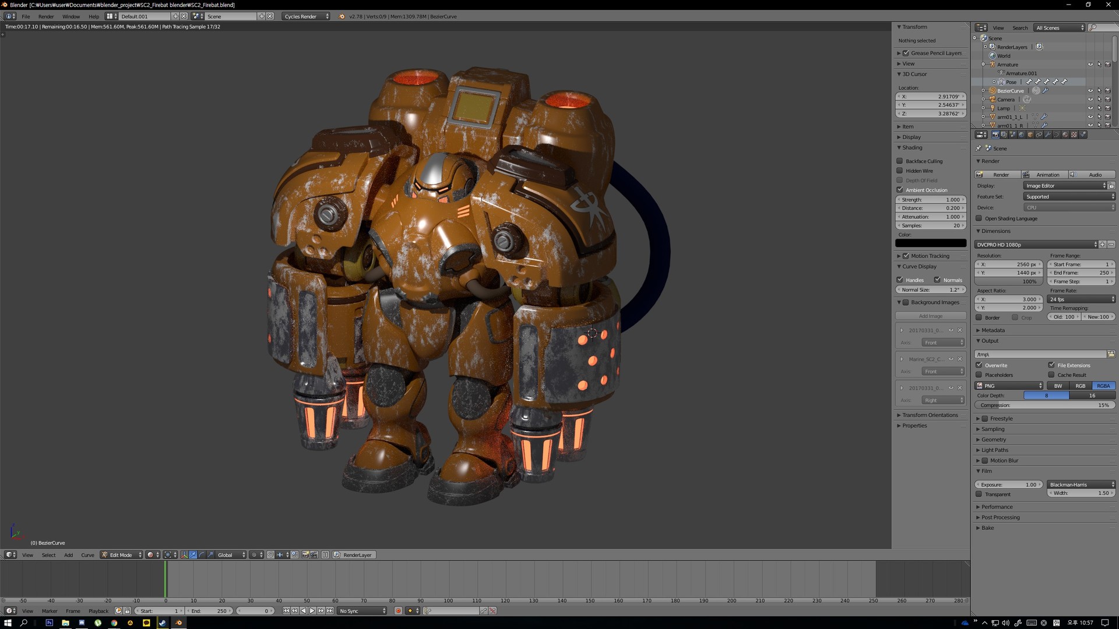The width and height of the screenshot is (1119, 629).
Task: Toggle Backface Culling in the Shading panel
Action: click(x=900, y=161)
